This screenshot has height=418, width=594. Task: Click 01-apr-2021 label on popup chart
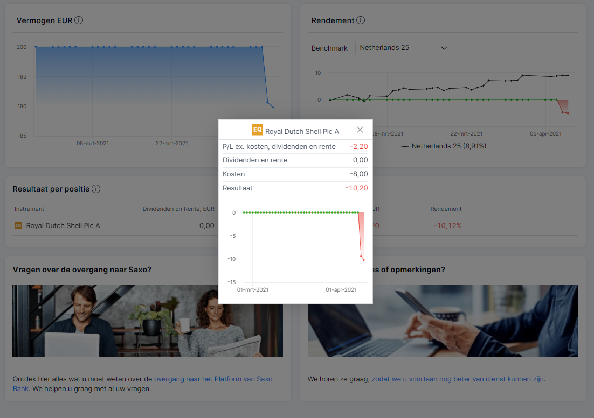tap(341, 290)
